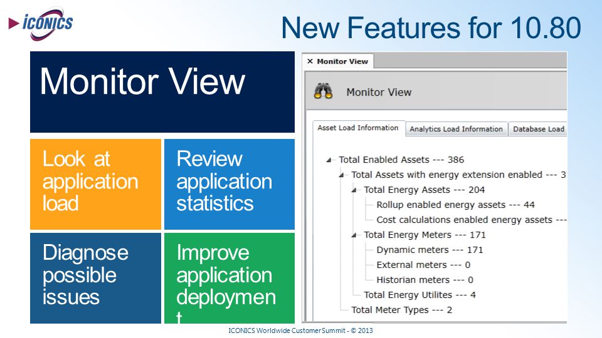Screen dimensions: 602x338
Task: Switch to Asset Load Information tab
Action: (x=358, y=128)
